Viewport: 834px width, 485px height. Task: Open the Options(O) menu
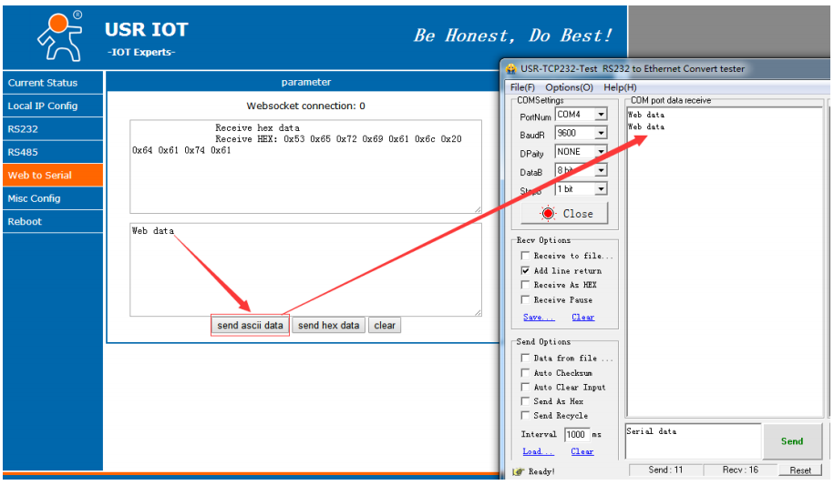click(569, 87)
